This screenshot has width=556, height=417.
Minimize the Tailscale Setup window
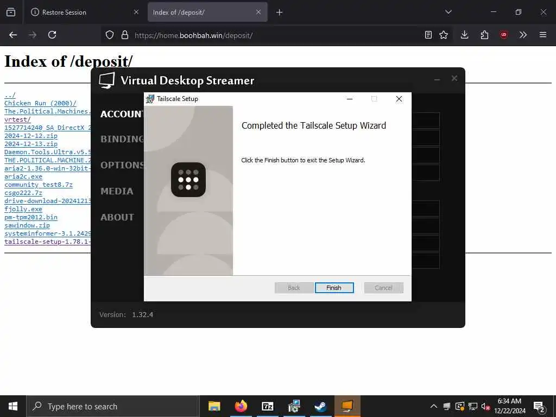coord(350,99)
